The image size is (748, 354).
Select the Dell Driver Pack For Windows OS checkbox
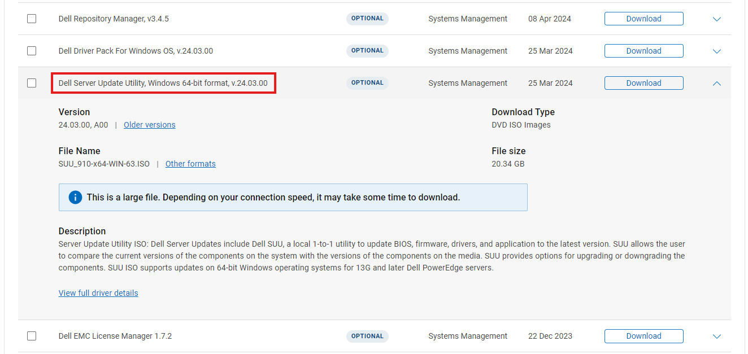(32, 50)
